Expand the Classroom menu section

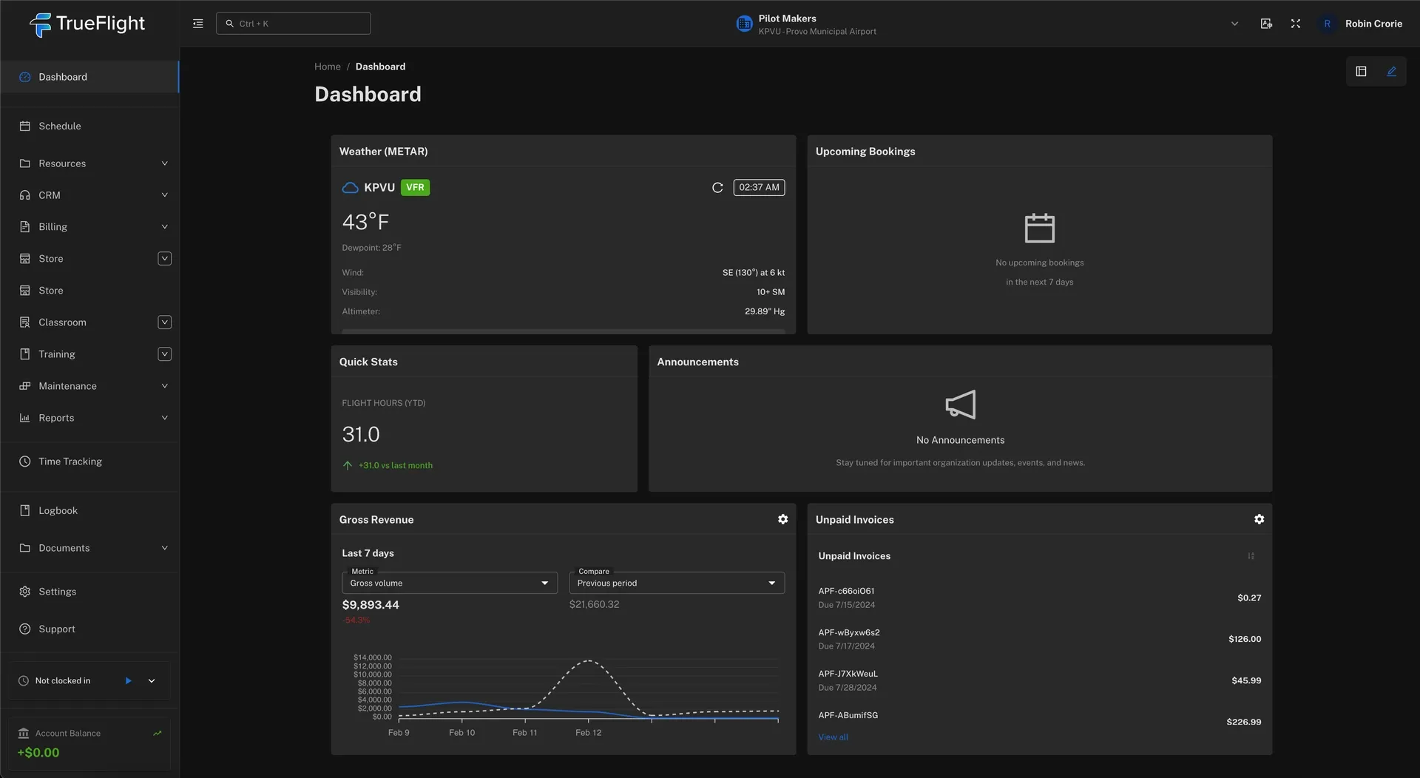click(x=164, y=322)
